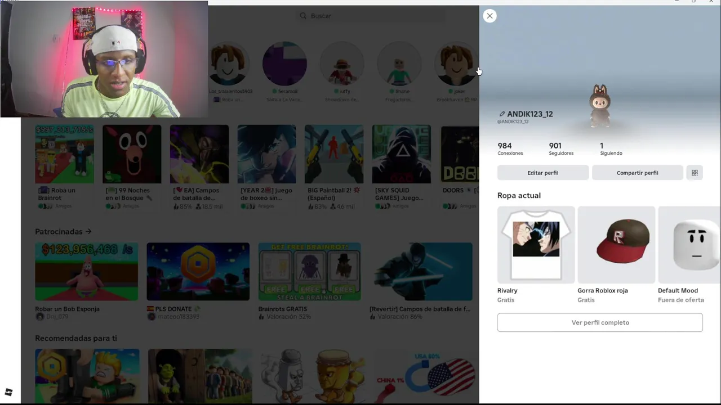This screenshot has width=721, height=405.
Task: Click Compartir perfil button
Action: 637,173
